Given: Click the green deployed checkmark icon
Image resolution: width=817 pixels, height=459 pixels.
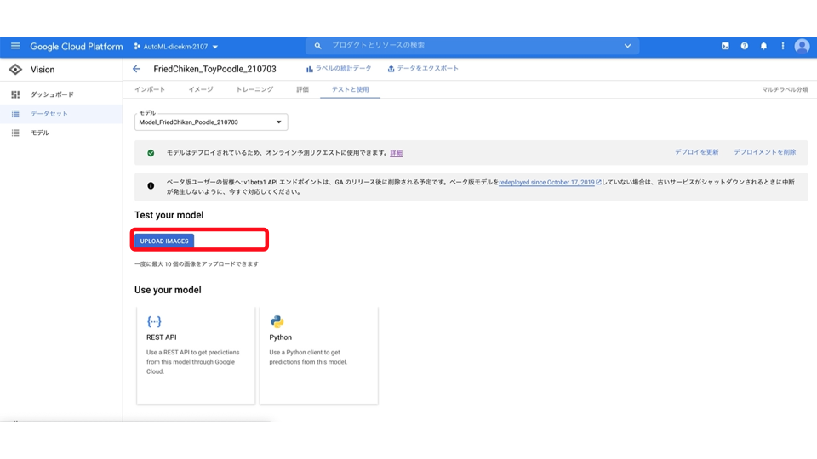Looking at the screenshot, I should [x=151, y=153].
